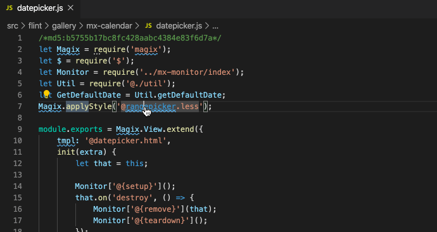Select the datepicker.js editor tab
Image resolution: width=437 pixels, height=232 pixels.
point(40,8)
